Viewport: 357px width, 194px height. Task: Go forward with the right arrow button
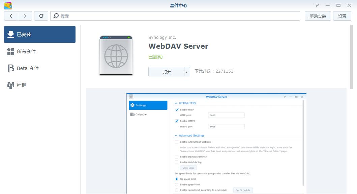tap(25, 16)
